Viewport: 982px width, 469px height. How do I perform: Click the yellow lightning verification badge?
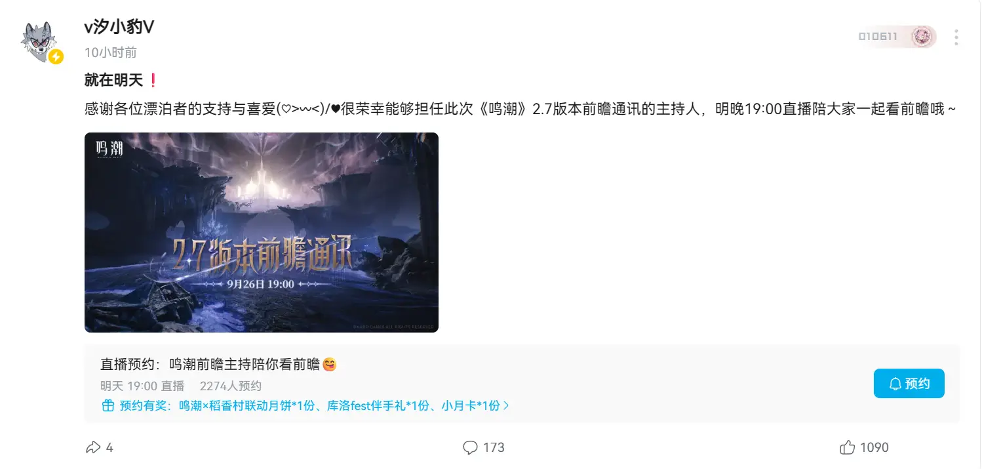[56, 57]
